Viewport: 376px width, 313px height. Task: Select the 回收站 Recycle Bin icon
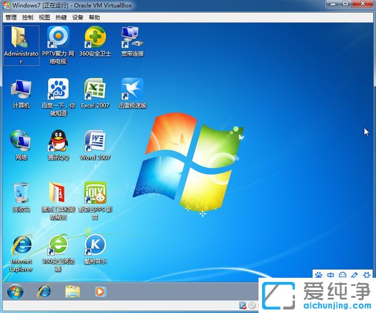(21, 197)
